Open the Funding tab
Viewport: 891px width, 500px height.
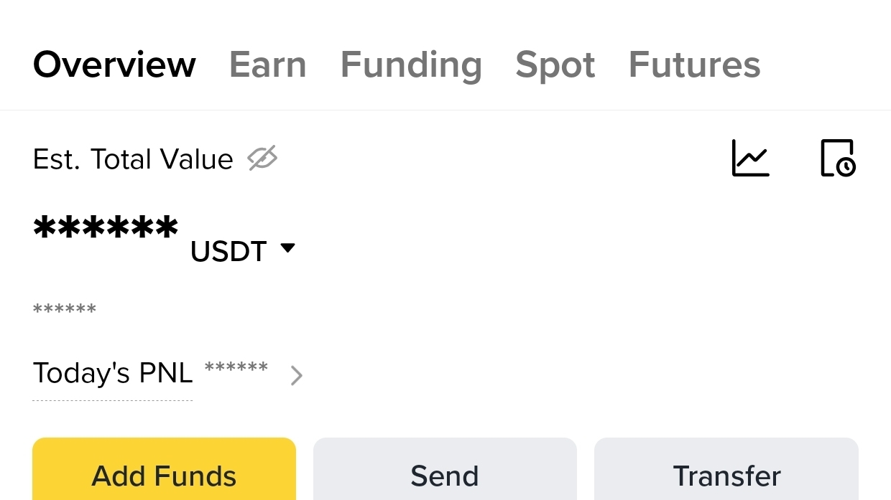tap(411, 65)
